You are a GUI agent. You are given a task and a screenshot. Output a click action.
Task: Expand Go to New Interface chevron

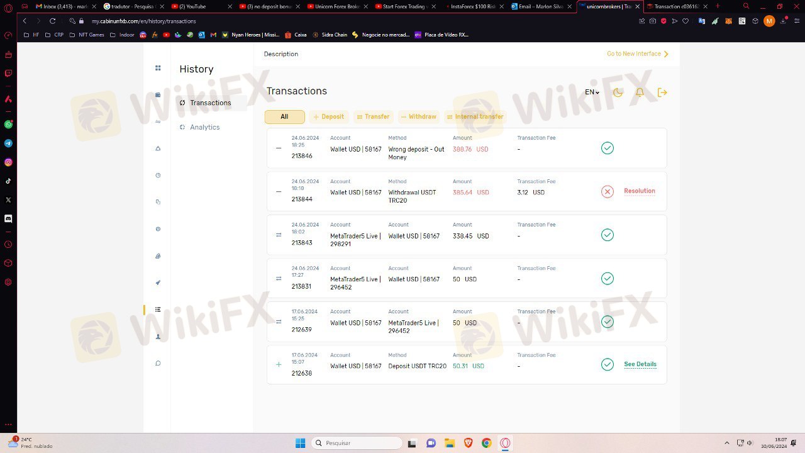click(666, 54)
